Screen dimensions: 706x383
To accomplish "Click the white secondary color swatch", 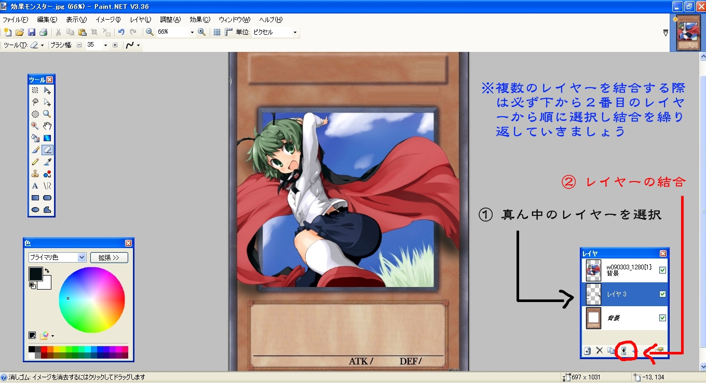I will click(x=46, y=285).
